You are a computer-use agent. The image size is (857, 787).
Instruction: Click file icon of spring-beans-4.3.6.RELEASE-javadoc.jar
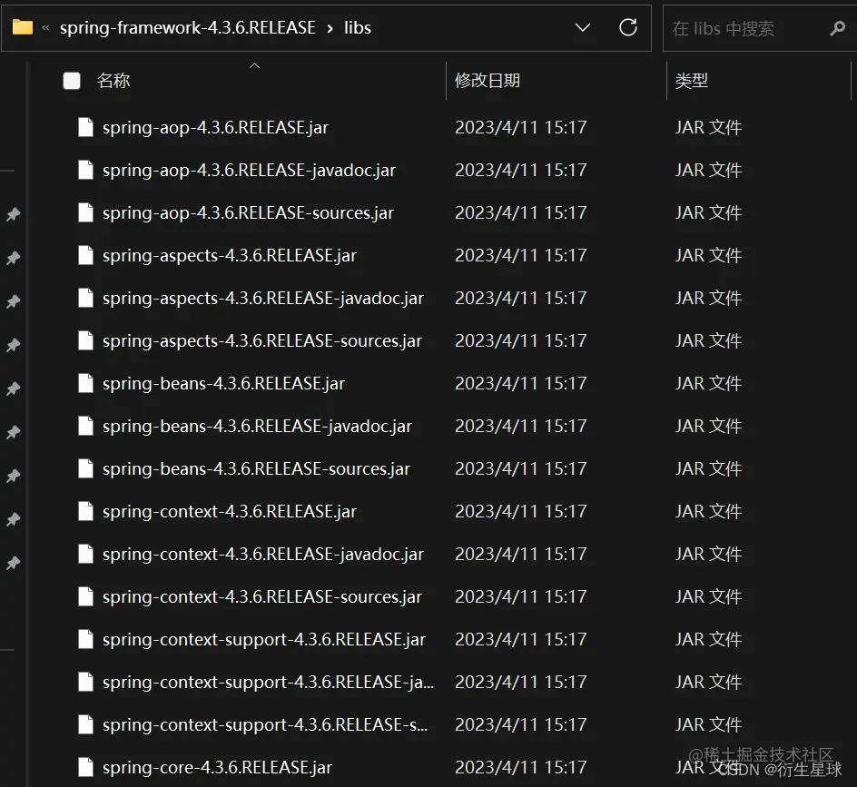tap(86, 425)
